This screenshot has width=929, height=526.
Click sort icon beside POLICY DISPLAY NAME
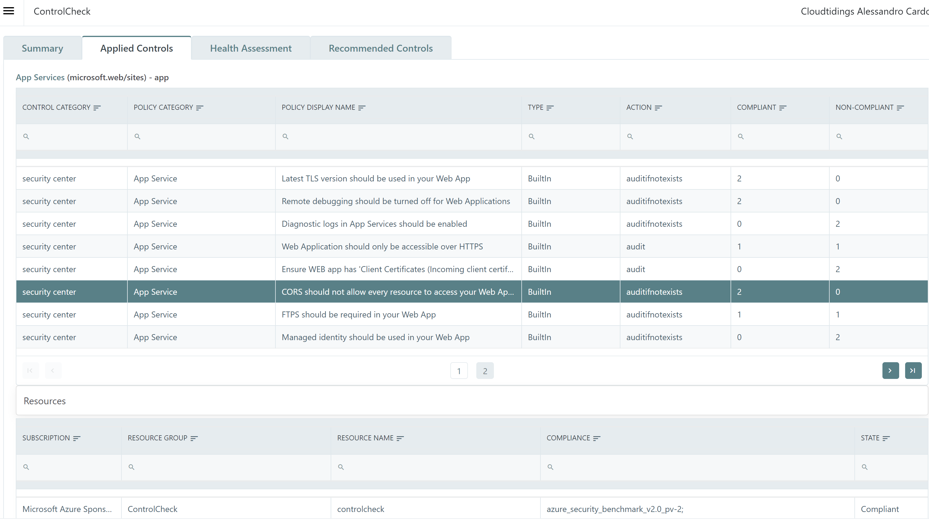362,108
